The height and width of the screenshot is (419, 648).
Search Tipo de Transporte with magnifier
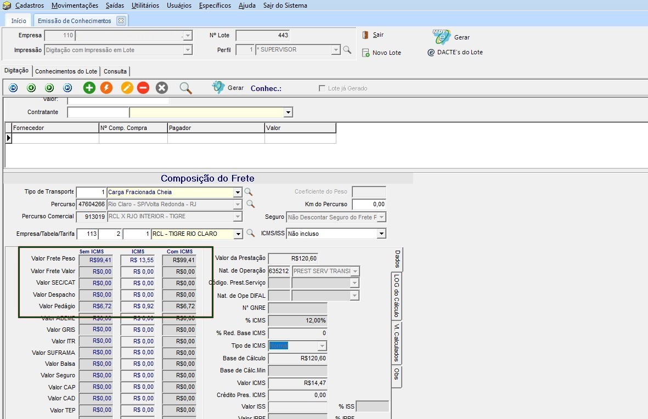pyautogui.click(x=249, y=192)
